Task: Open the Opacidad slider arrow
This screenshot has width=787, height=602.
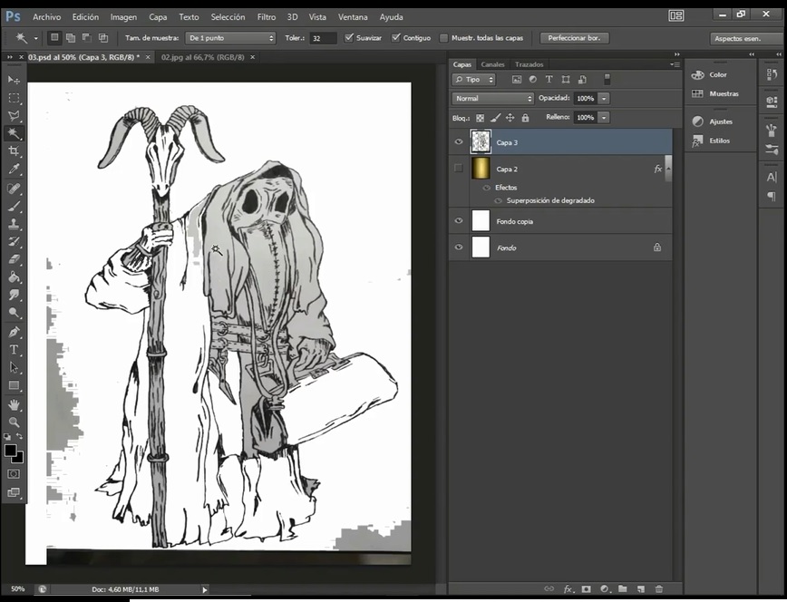Action: pyautogui.click(x=604, y=98)
